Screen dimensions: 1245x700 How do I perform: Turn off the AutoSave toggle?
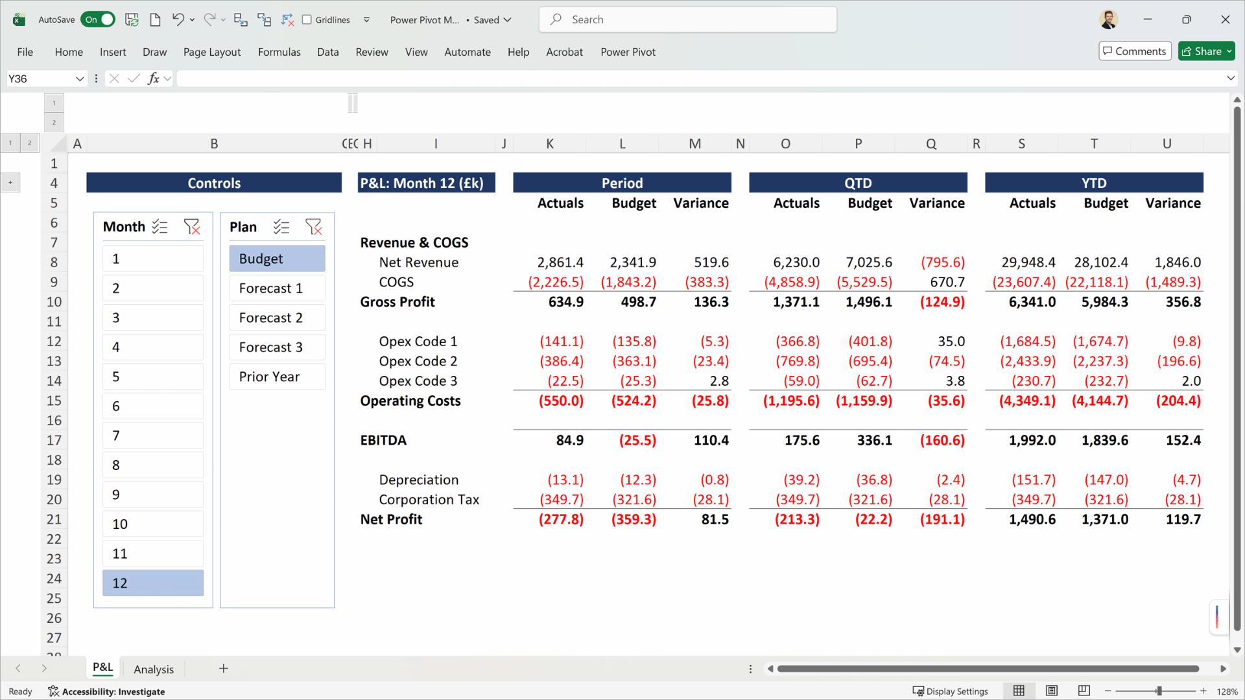(98, 19)
